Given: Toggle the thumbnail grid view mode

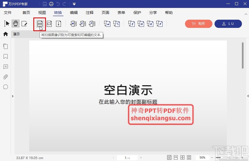Looking at the screenshot, I should (189, 157).
